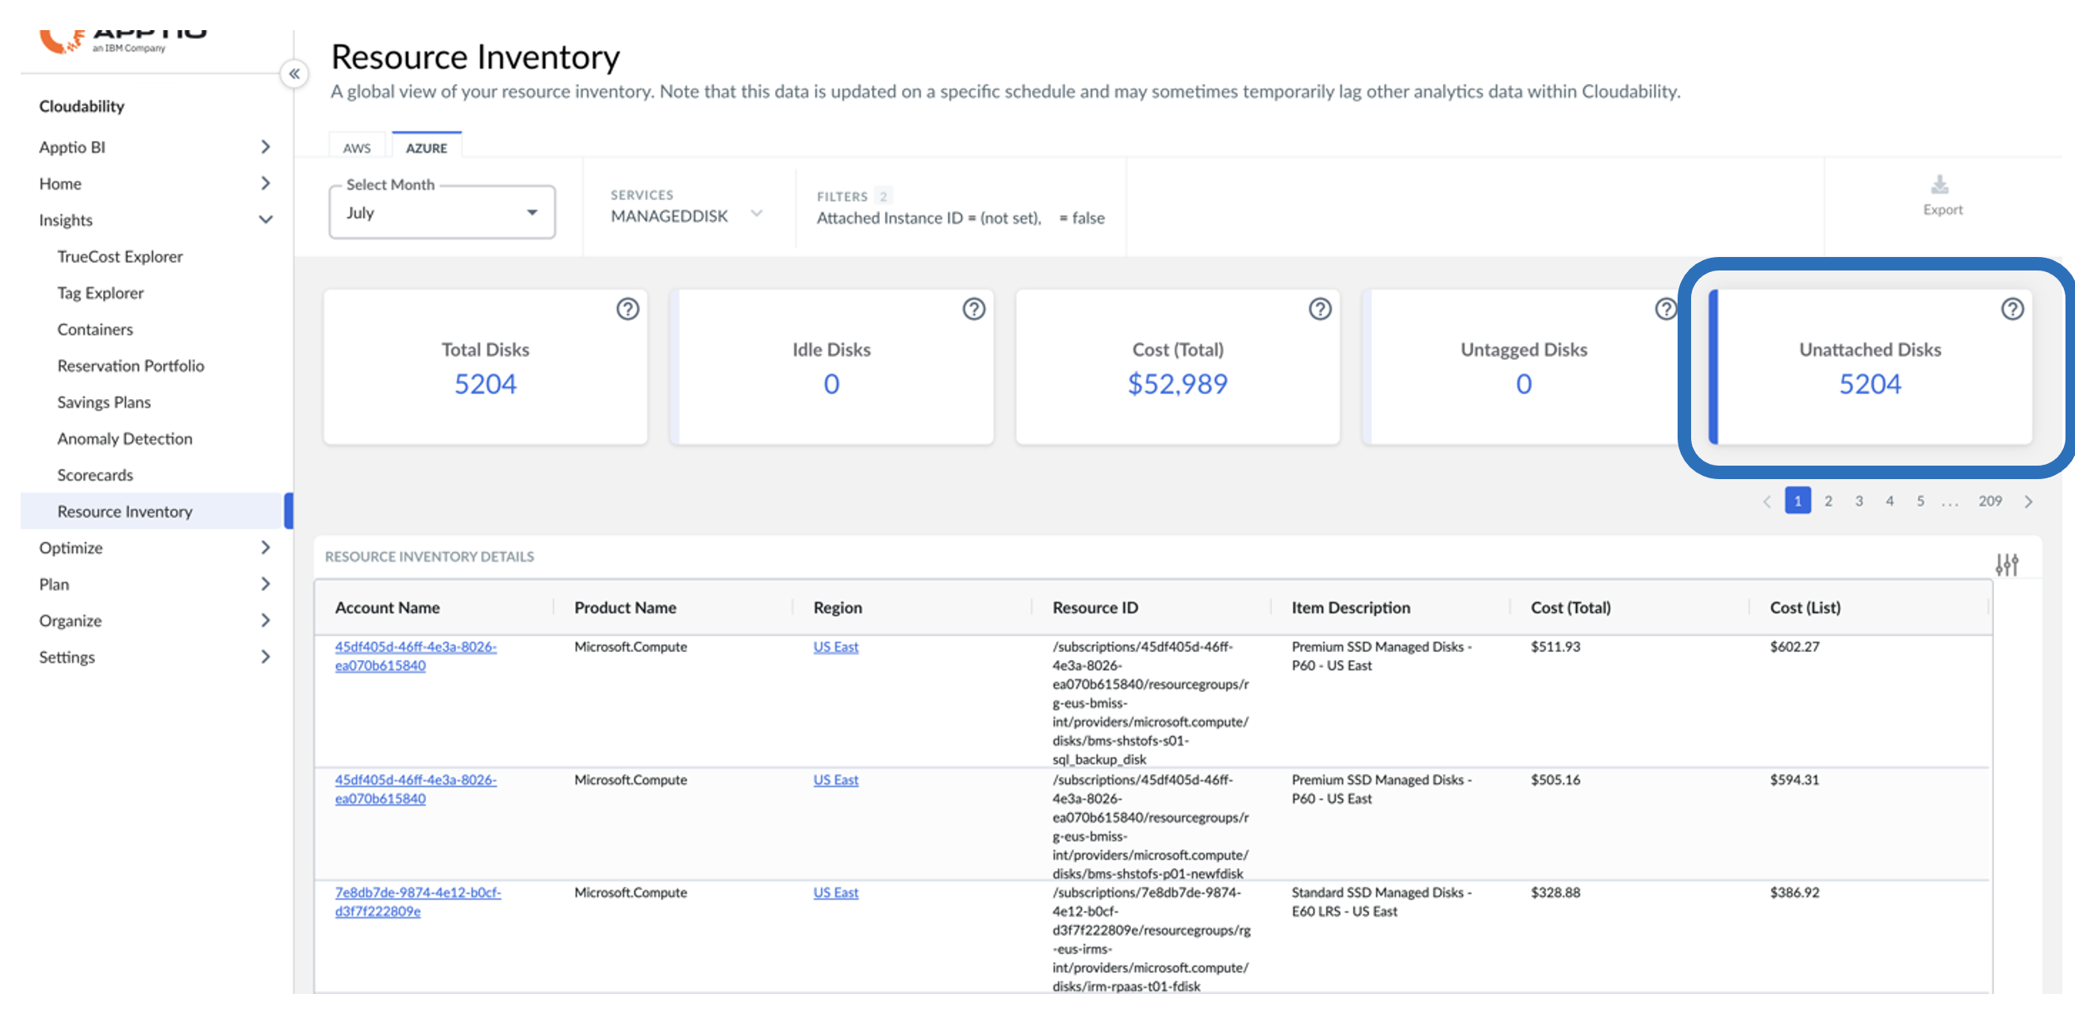Collapse the sidebar with double-chevron icon

click(295, 74)
